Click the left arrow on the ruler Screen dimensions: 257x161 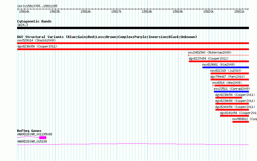pos(18,9)
